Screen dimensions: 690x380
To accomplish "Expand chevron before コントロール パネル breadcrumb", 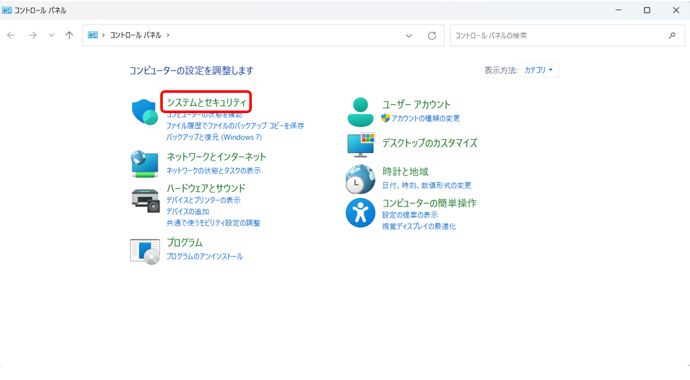I will tap(104, 35).
